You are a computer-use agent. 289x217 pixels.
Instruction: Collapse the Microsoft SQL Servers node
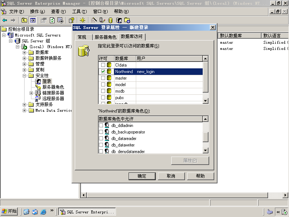point(4,35)
